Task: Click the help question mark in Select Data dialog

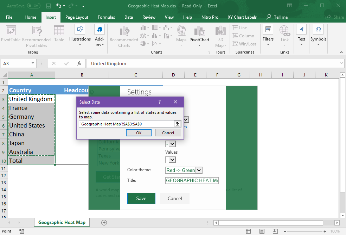Action: click(x=160, y=102)
